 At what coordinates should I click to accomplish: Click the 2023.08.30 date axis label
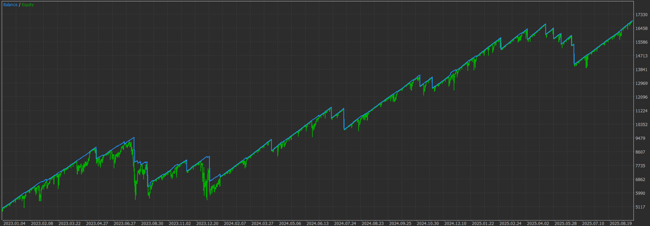click(152, 224)
